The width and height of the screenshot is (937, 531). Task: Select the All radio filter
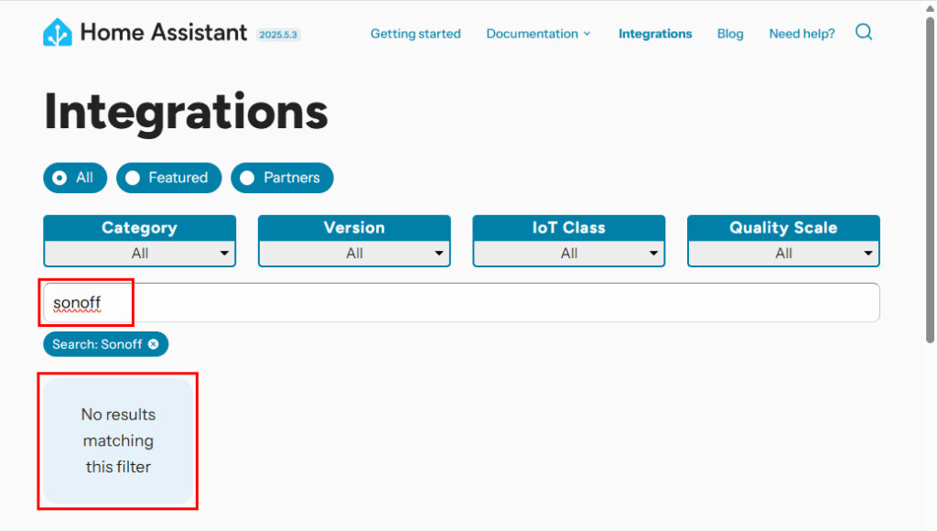pos(75,178)
